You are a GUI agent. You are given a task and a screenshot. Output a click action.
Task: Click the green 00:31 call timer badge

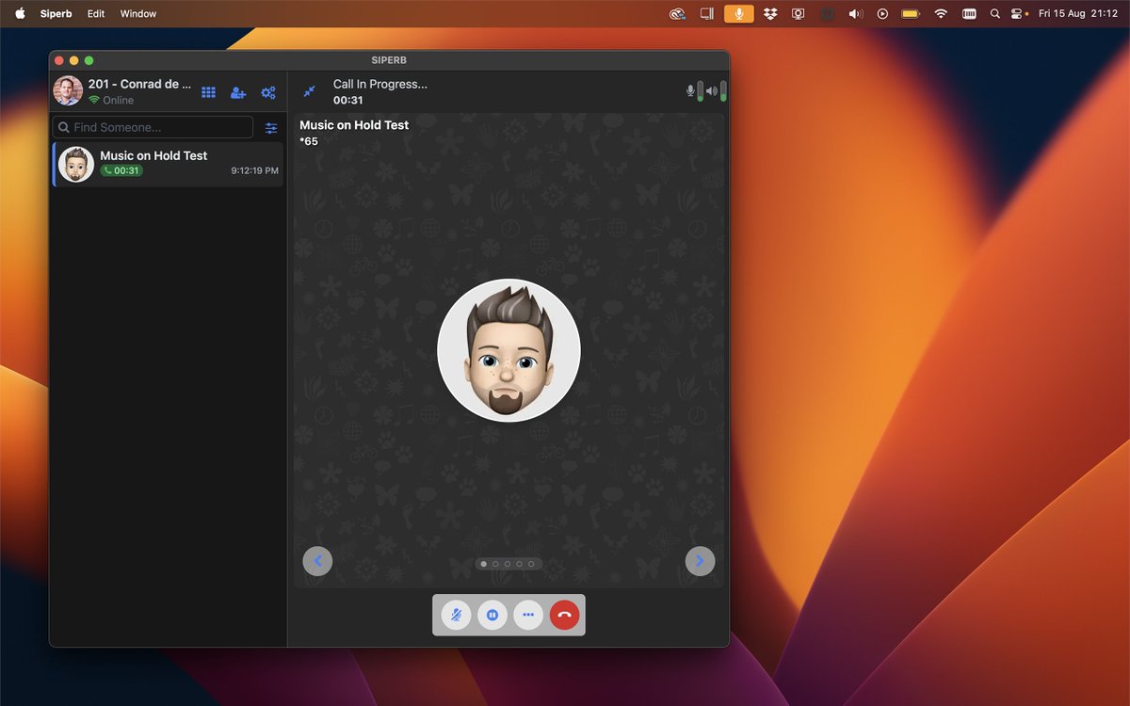pos(121,170)
